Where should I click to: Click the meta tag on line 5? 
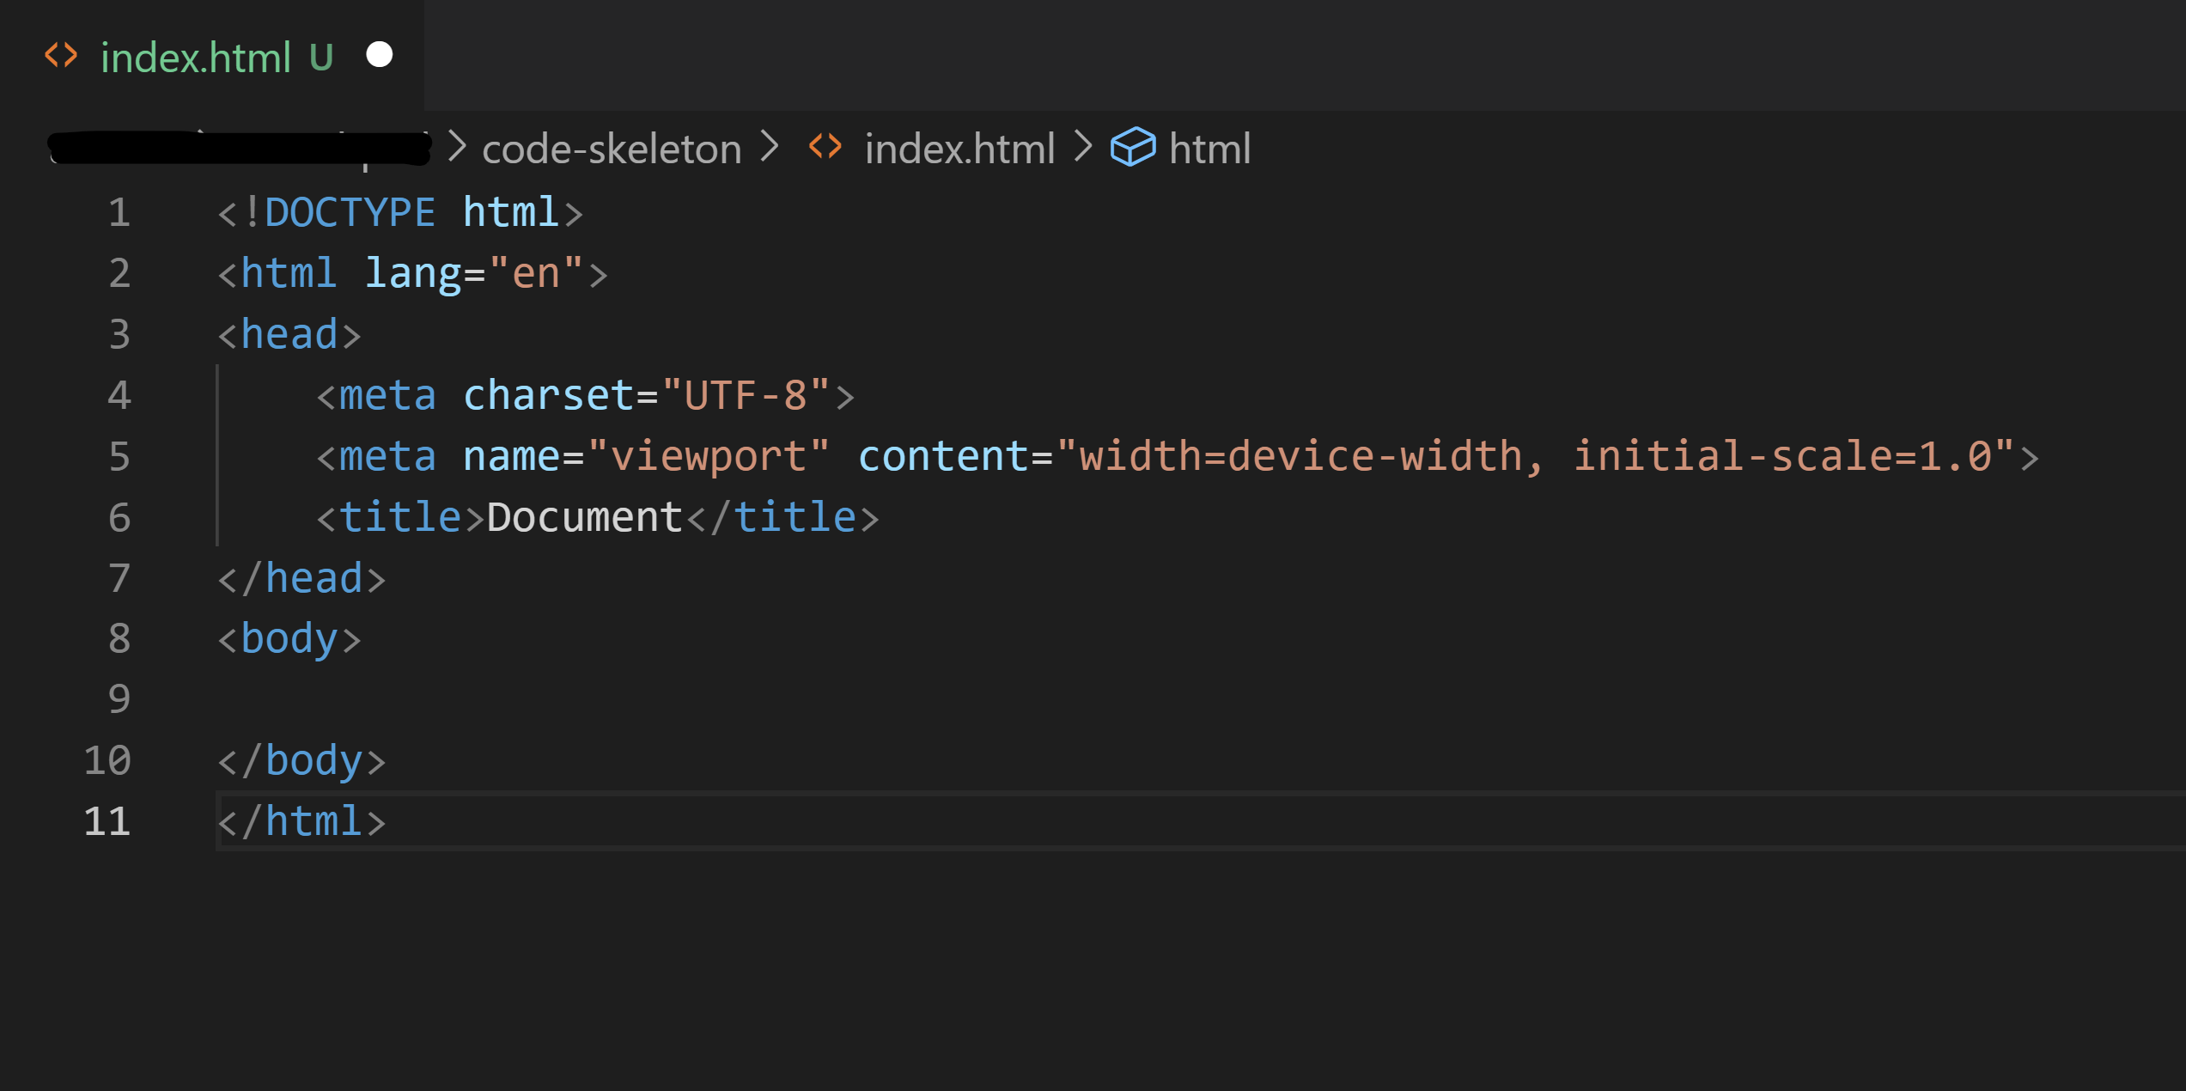pos(388,457)
